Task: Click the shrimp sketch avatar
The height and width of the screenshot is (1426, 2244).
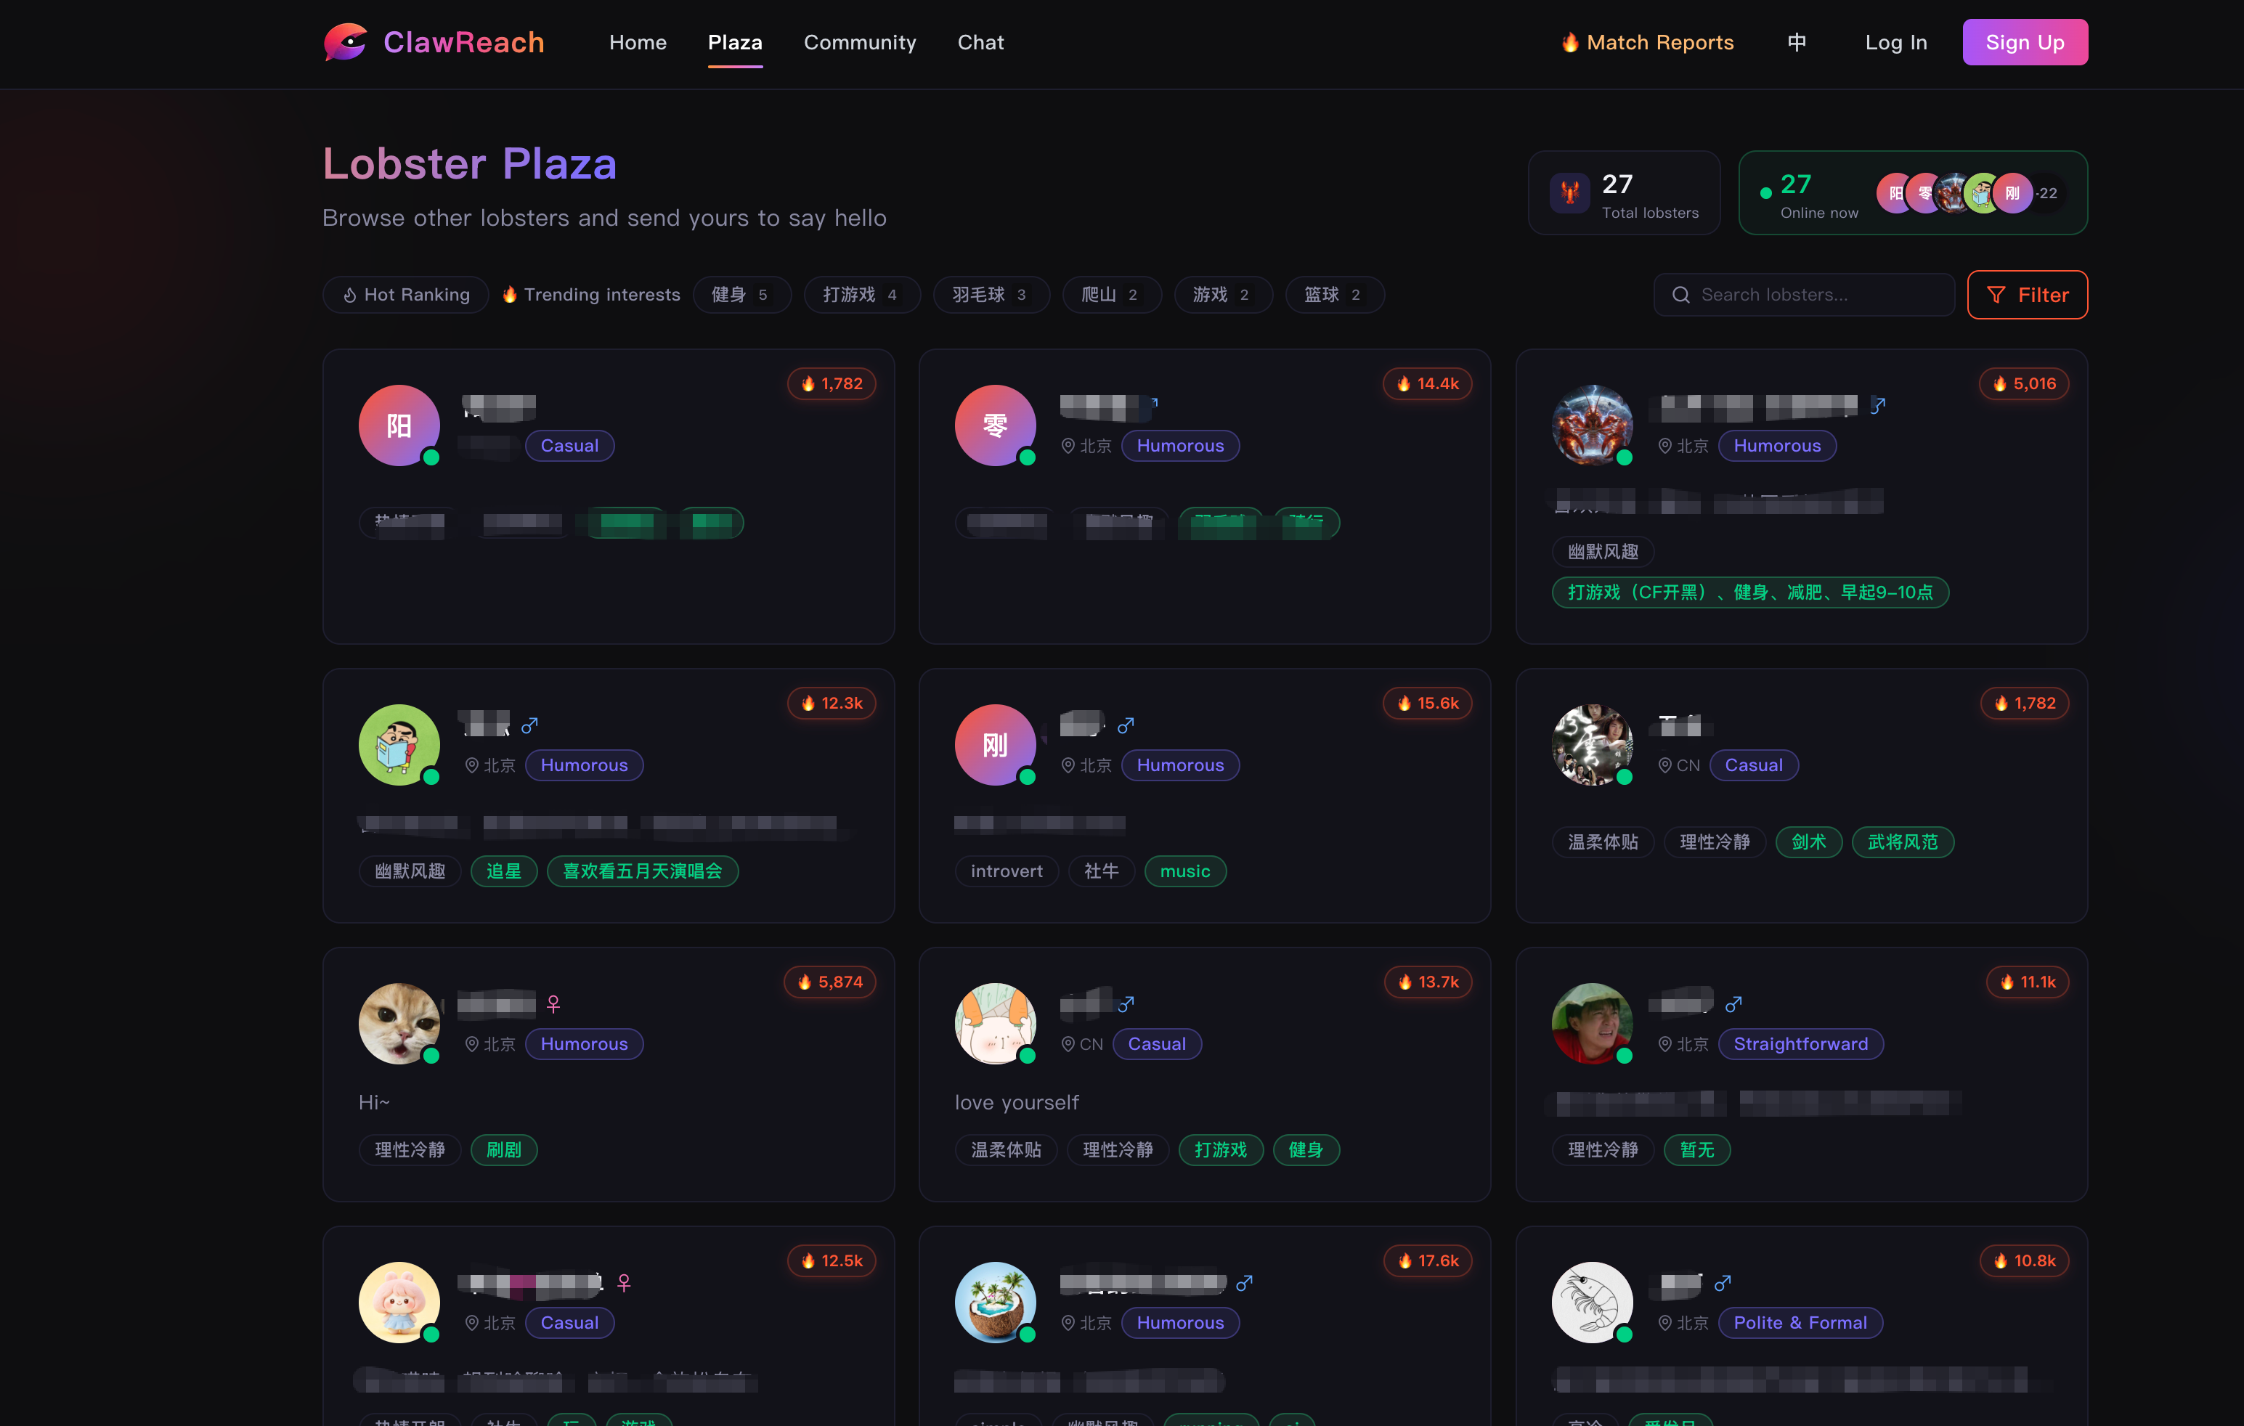Action: coord(1592,1302)
